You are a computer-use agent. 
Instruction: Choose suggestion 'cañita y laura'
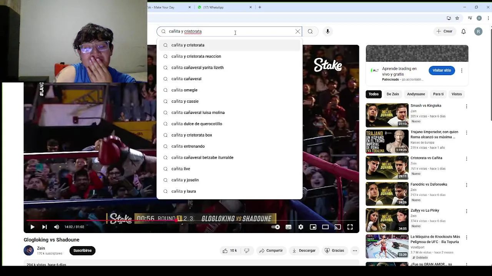click(x=229, y=191)
